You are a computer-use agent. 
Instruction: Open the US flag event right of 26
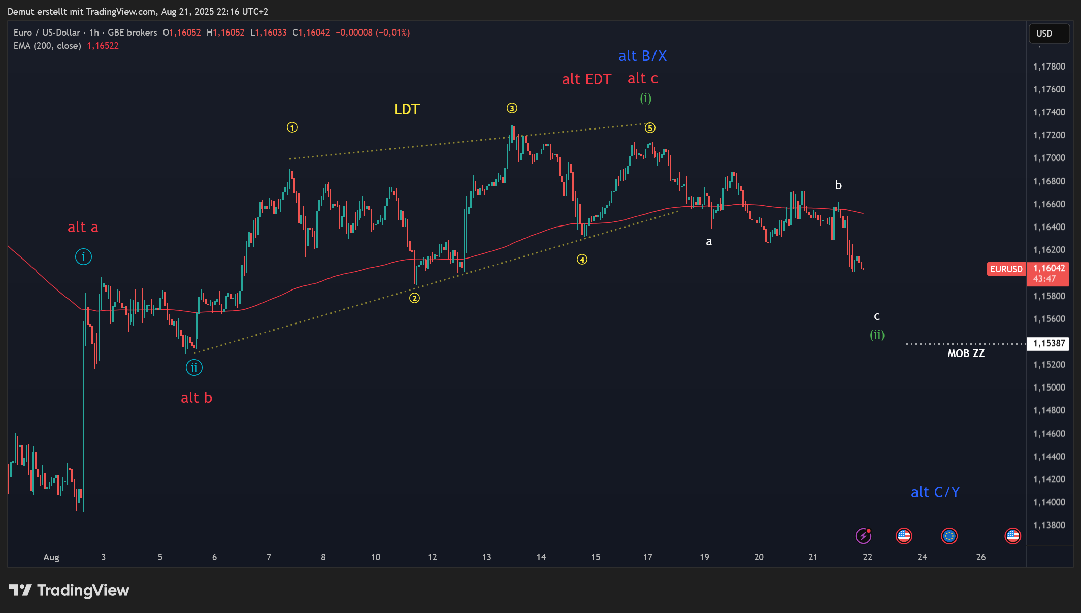click(1012, 536)
